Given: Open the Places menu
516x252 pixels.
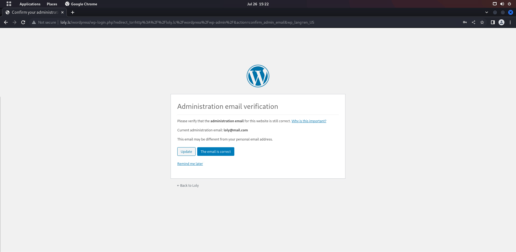Looking at the screenshot, I should coord(52,4).
